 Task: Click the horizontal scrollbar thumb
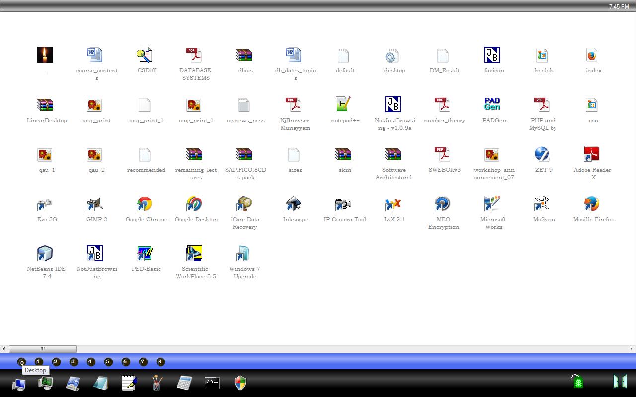click(43, 349)
